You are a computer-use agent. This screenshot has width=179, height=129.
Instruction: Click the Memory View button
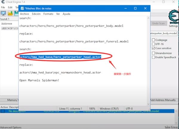coord(9,100)
